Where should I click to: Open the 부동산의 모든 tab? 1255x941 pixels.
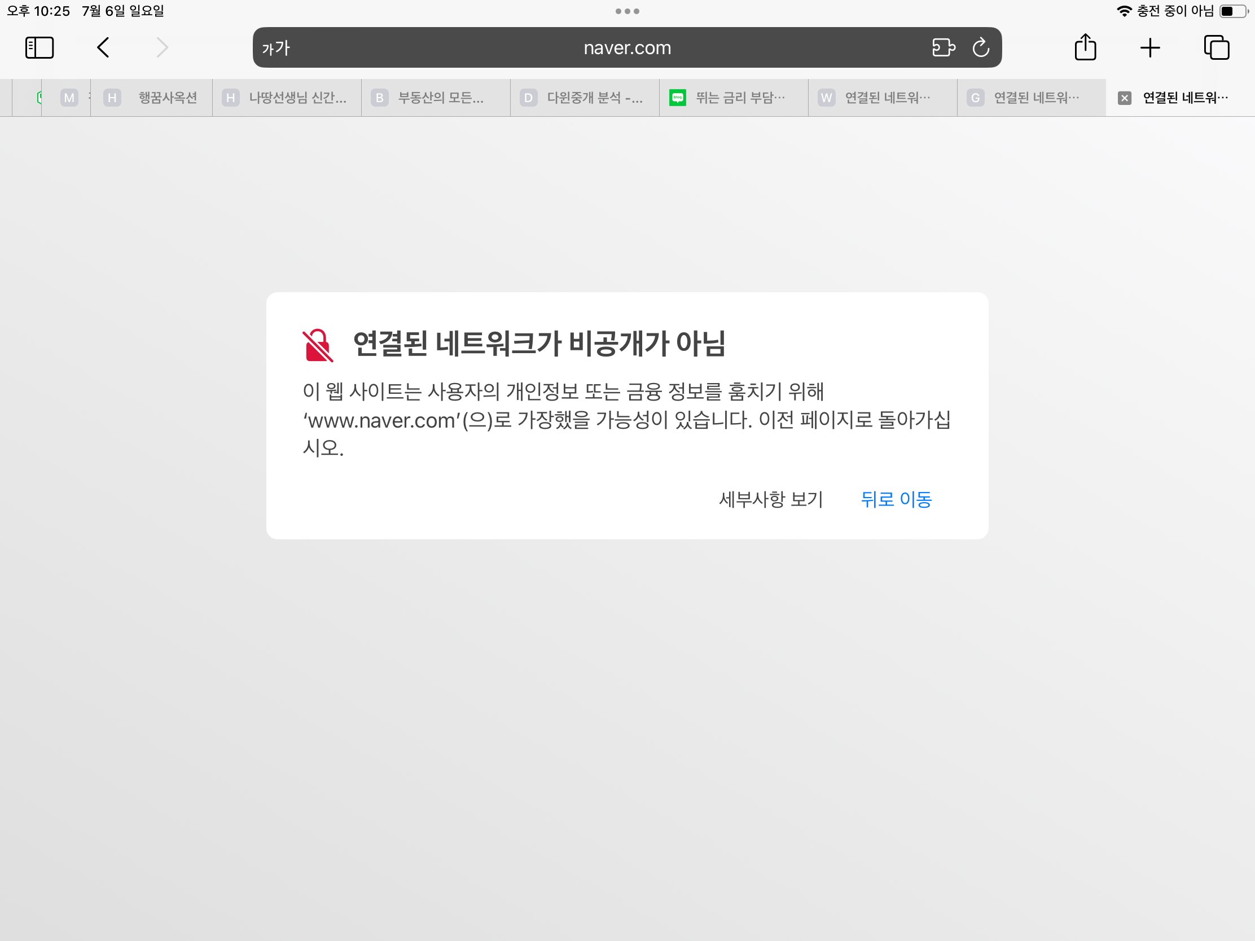pyautogui.click(x=440, y=98)
